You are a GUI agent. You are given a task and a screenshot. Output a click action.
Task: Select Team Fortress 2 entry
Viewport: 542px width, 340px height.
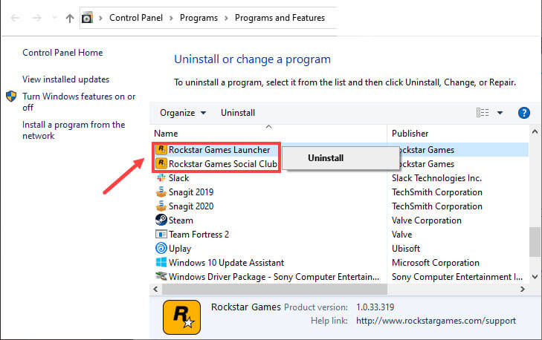point(199,235)
